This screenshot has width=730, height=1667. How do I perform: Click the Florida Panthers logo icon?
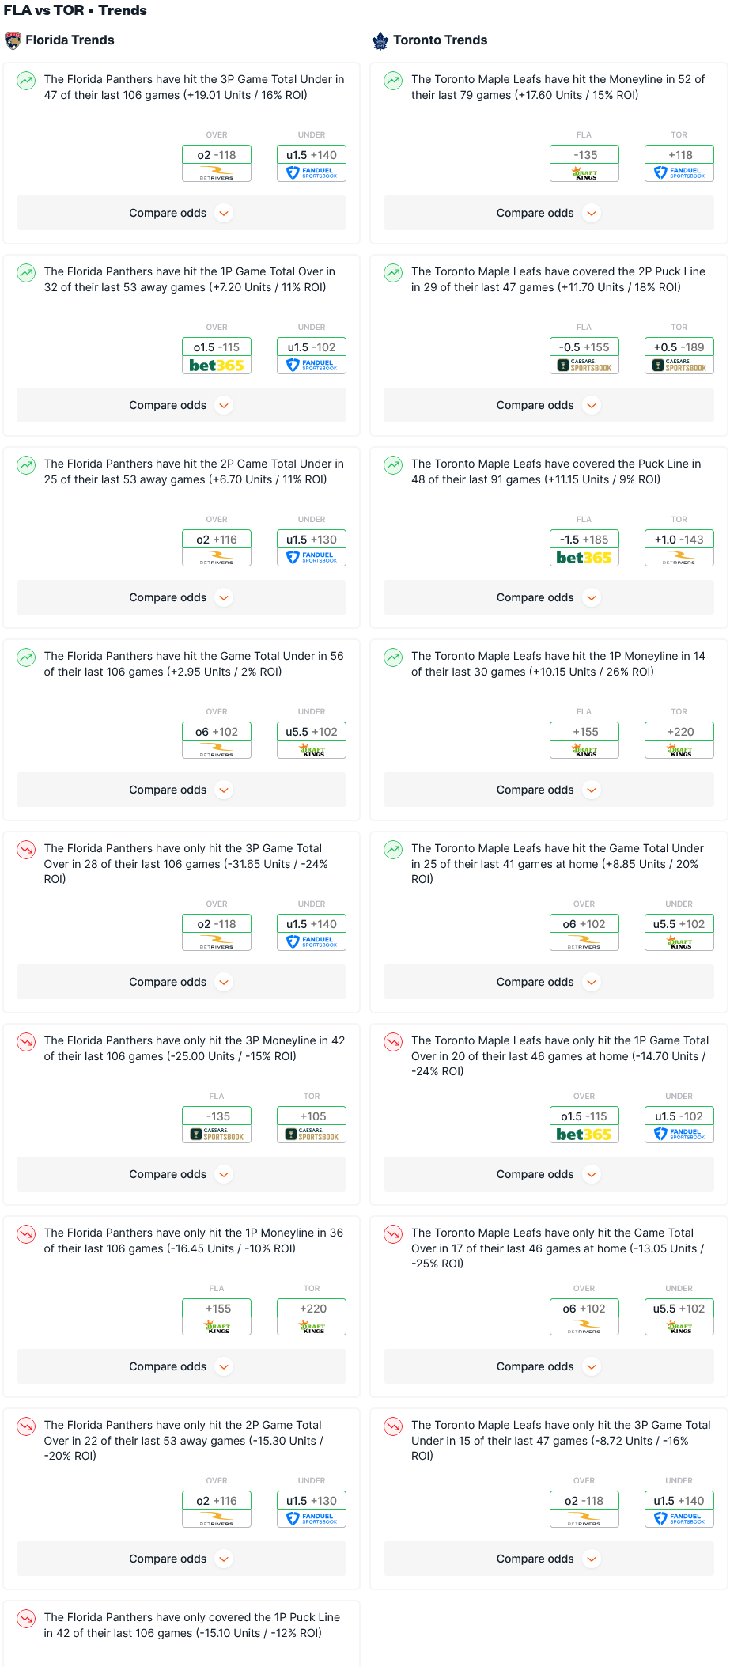pos(13,40)
